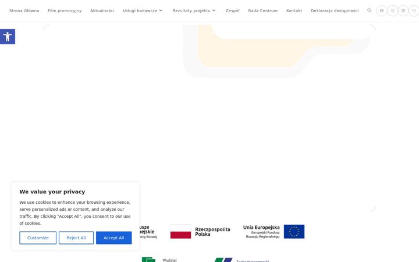
Task: Reject all cookies
Action: [76, 238]
